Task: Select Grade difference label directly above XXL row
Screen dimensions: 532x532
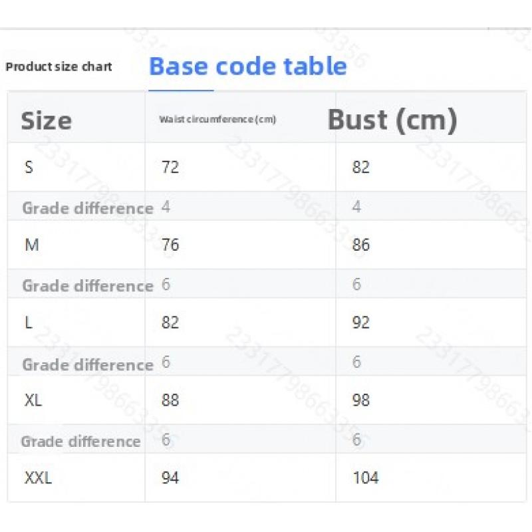Action: 80,442
